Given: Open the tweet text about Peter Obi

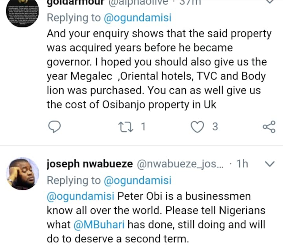Looking at the screenshot, I should [155, 217].
